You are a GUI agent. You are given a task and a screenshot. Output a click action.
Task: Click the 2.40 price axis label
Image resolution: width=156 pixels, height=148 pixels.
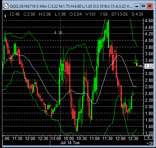click(x=149, y=93)
